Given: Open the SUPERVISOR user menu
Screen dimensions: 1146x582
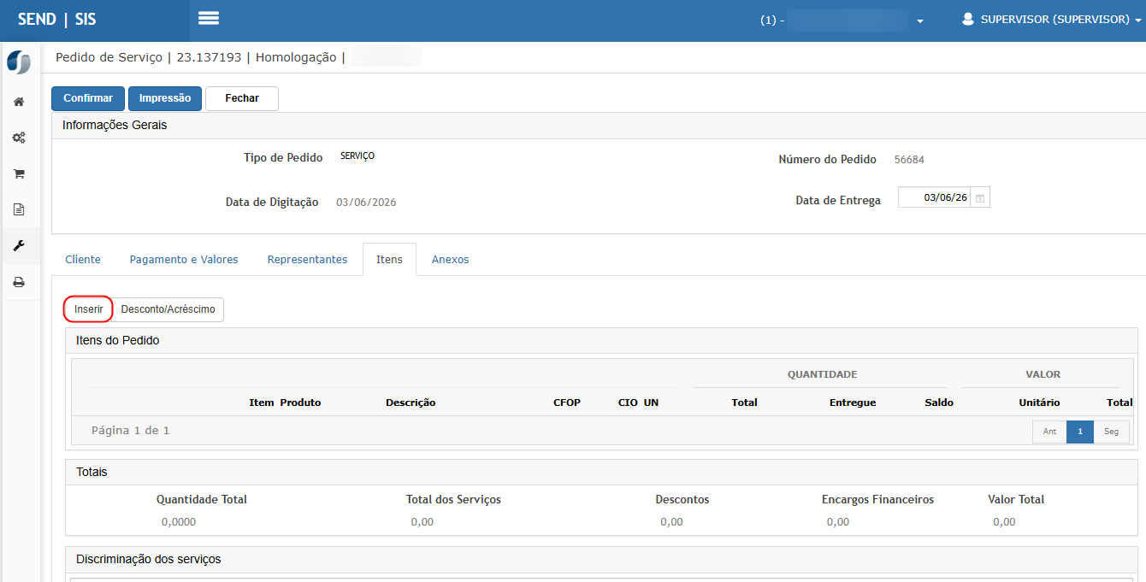Looking at the screenshot, I should click(1054, 19).
